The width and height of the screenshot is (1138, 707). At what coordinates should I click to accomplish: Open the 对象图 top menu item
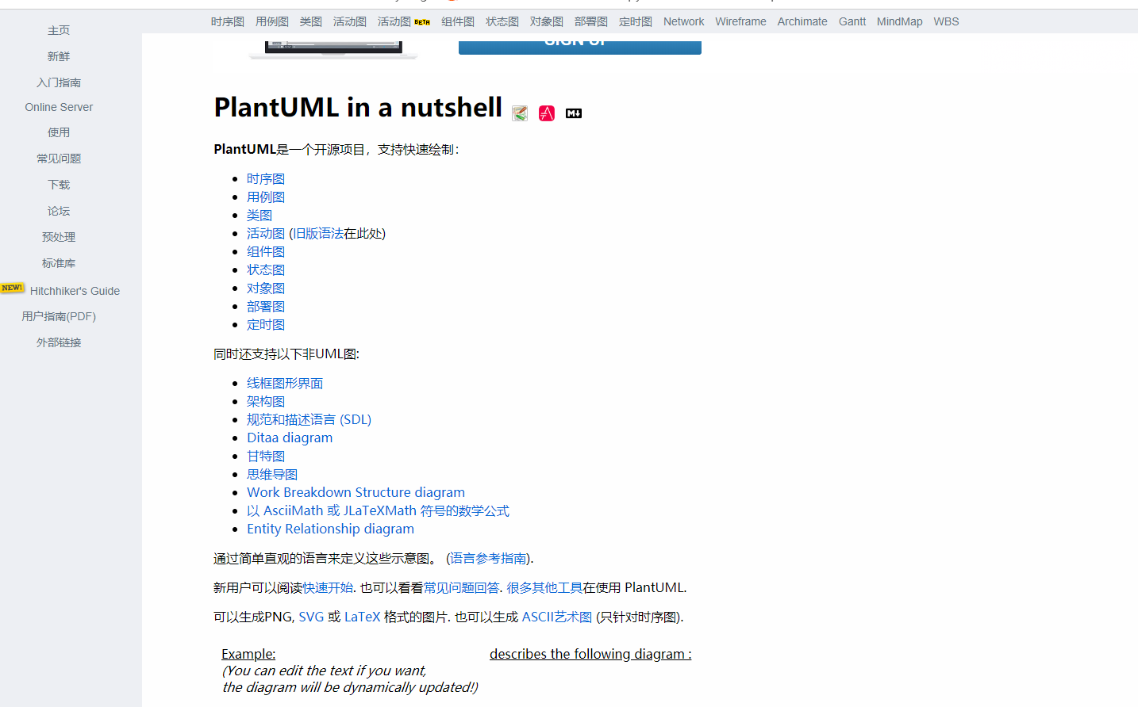coord(547,21)
